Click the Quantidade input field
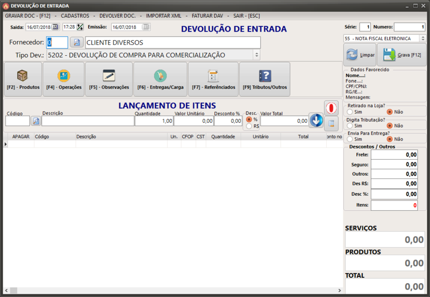Image resolution: width=430 pixels, height=297 pixels. click(154, 121)
